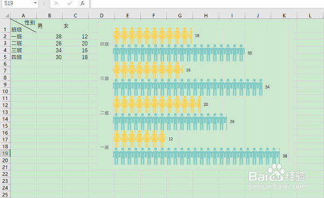Select column L header
The width and height of the screenshot is (324, 198).
(310, 16)
